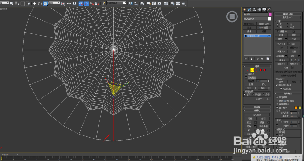Activate the Select and Scale tool
Viewport: 304px width, 161px height.
point(45,3)
